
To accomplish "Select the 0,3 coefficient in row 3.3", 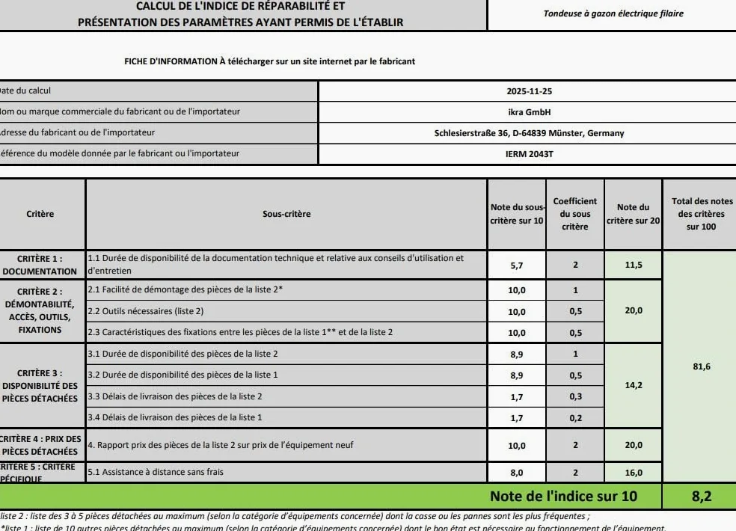I will point(575,396).
